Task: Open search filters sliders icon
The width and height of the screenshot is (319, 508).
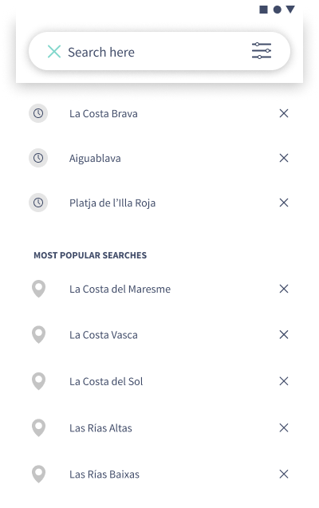Action: coord(262,51)
